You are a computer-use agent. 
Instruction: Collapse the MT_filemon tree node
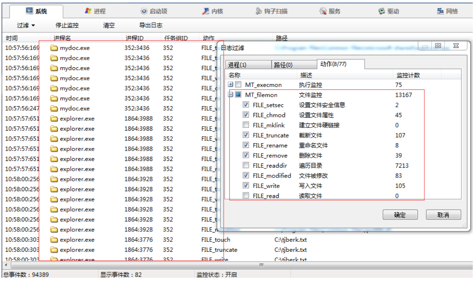231,95
